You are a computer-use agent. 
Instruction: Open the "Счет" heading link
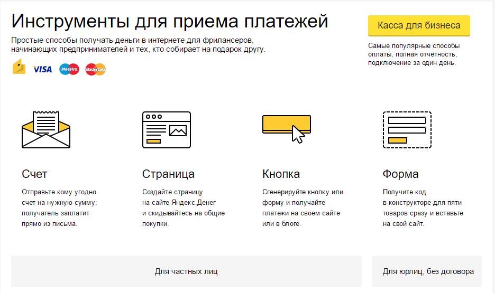(34, 174)
